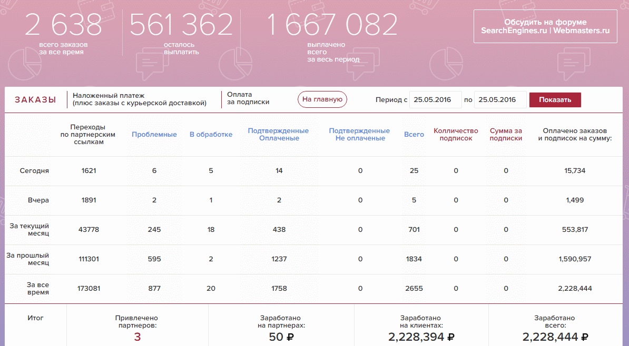This screenshot has height=346, width=629.
Task: Select the 'Сегодня' row label
Action: pyautogui.click(x=34, y=171)
